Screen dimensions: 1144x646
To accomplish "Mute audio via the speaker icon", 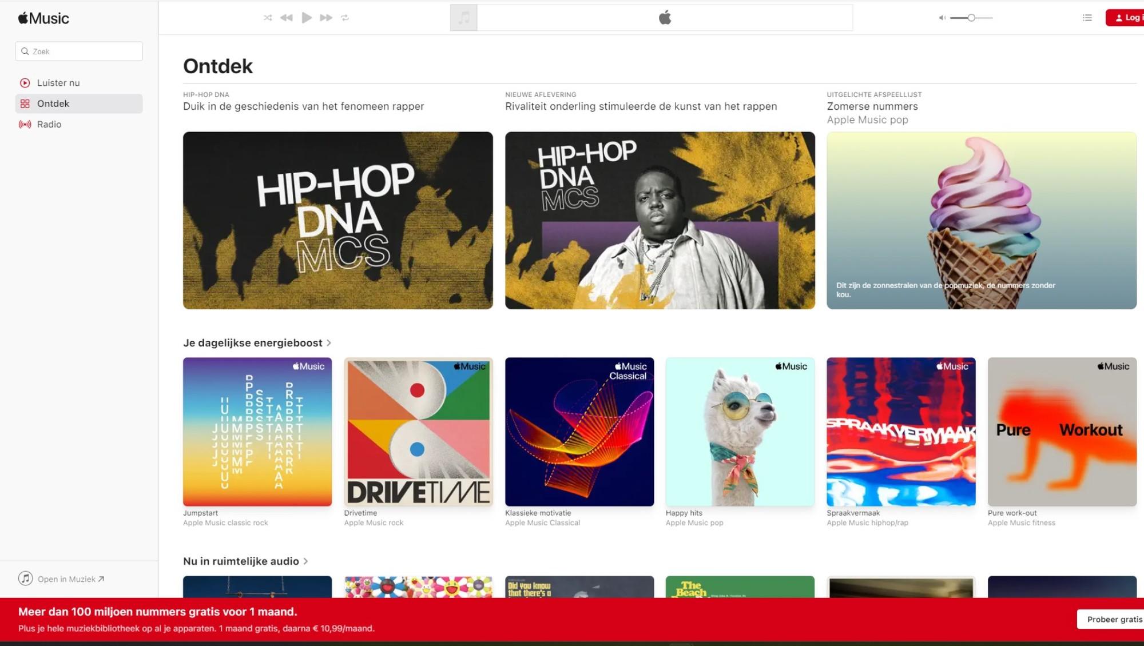I will pyautogui.click(x=942, y=18).
